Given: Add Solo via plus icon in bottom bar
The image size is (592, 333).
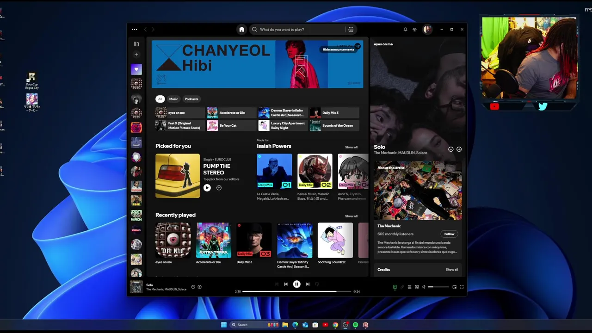Looking at the screenshot, I should coord(199,287).
